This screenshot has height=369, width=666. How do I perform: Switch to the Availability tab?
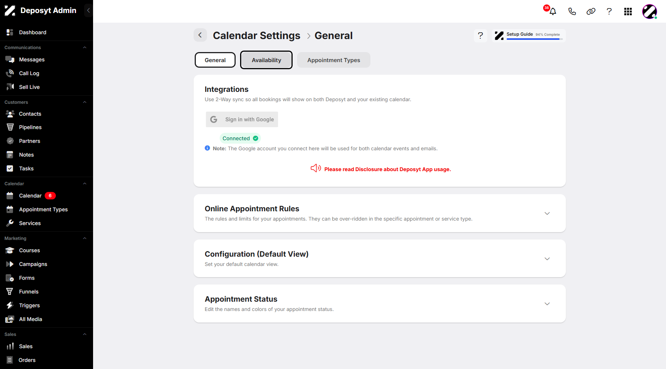(x=267, y=60)
